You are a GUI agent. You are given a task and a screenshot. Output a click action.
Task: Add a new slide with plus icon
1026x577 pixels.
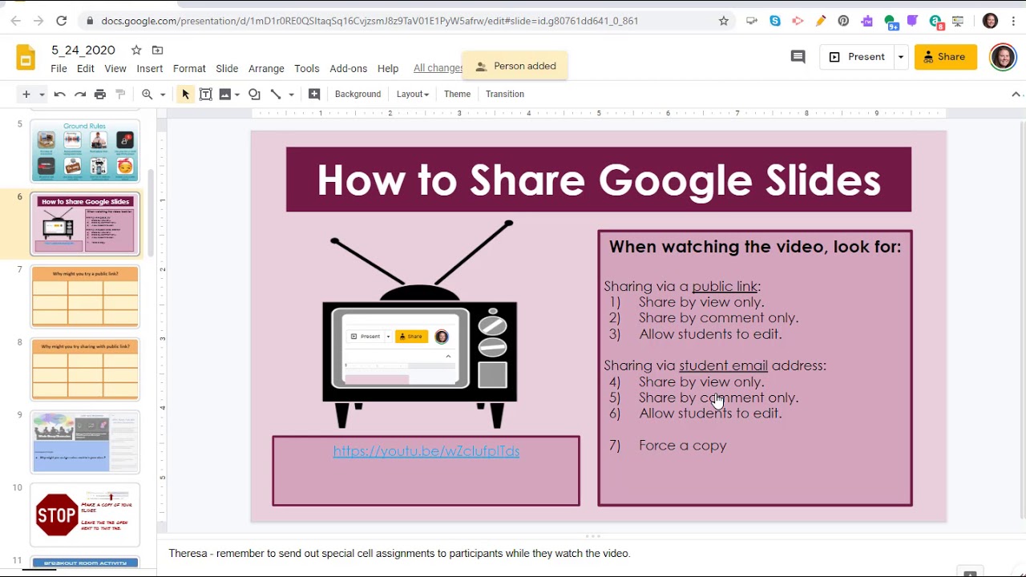coord(26,94)
